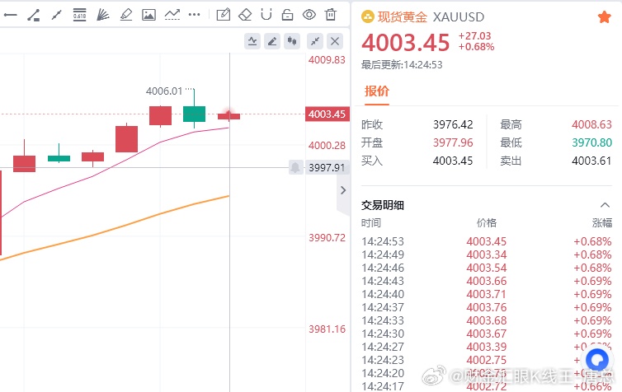Expand side panel with right arrow
The width and height of the screenshot is (622, 392).
[343, 190]
